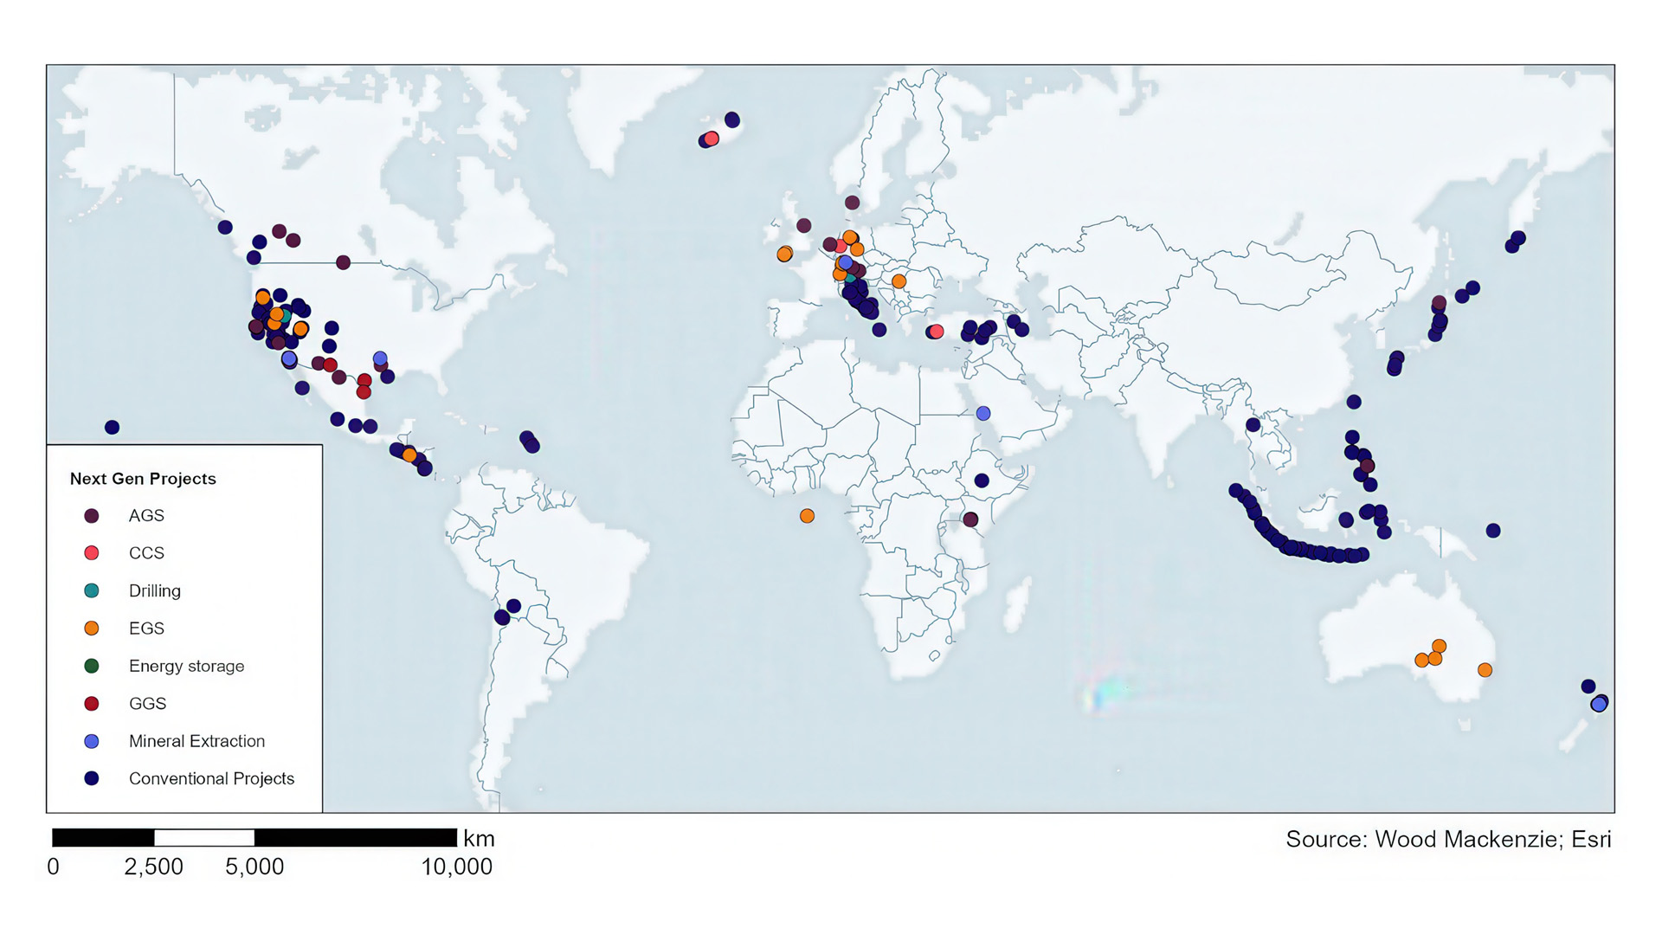Click the CCS legend color dot

click(91, 553)
